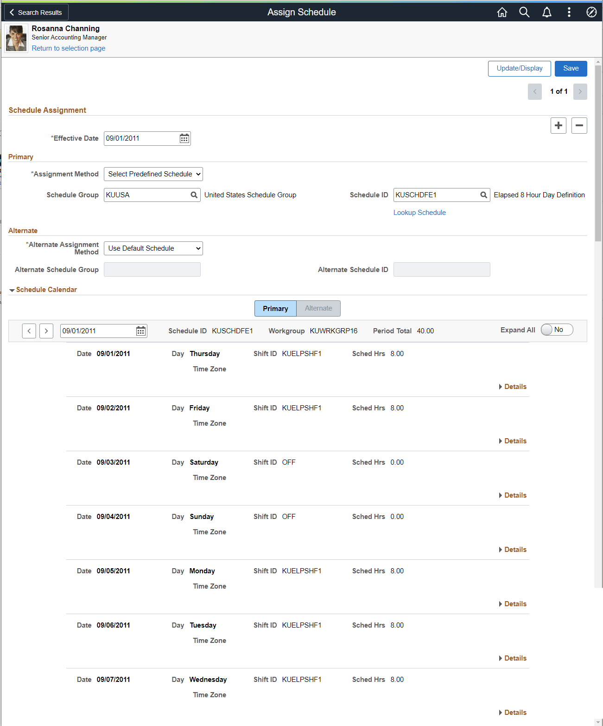Expand Details for the 09/01/2011 Thursday row
The height and width of the screenshot is (726, 603).
[x=512, y=386]
